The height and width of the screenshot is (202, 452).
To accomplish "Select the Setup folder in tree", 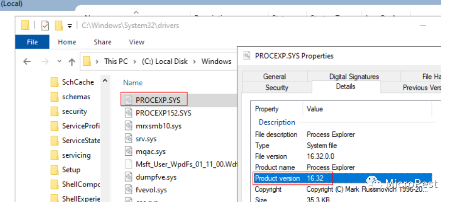I will click(x=71, y=170).
